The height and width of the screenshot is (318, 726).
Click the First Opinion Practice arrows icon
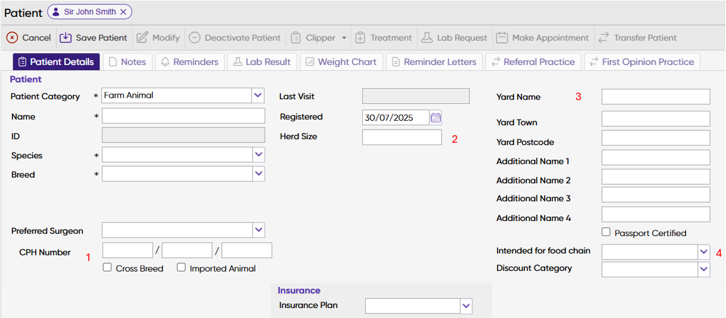coord(594,62)
